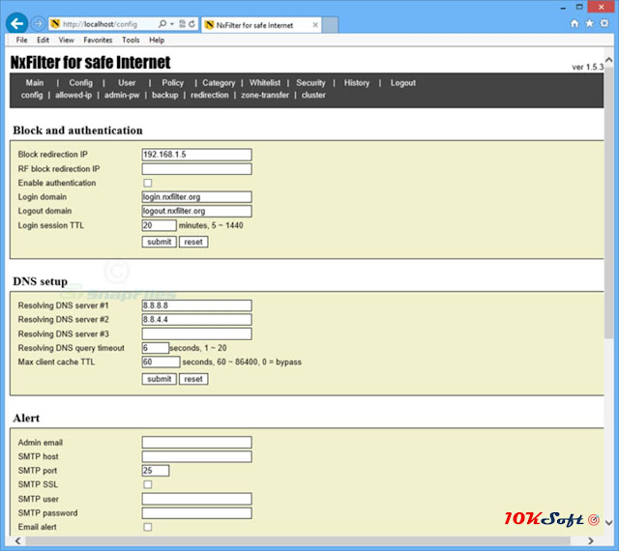Open a new blank tab
The height and width of the screenshot is (551, 619).
coord(330,25)
